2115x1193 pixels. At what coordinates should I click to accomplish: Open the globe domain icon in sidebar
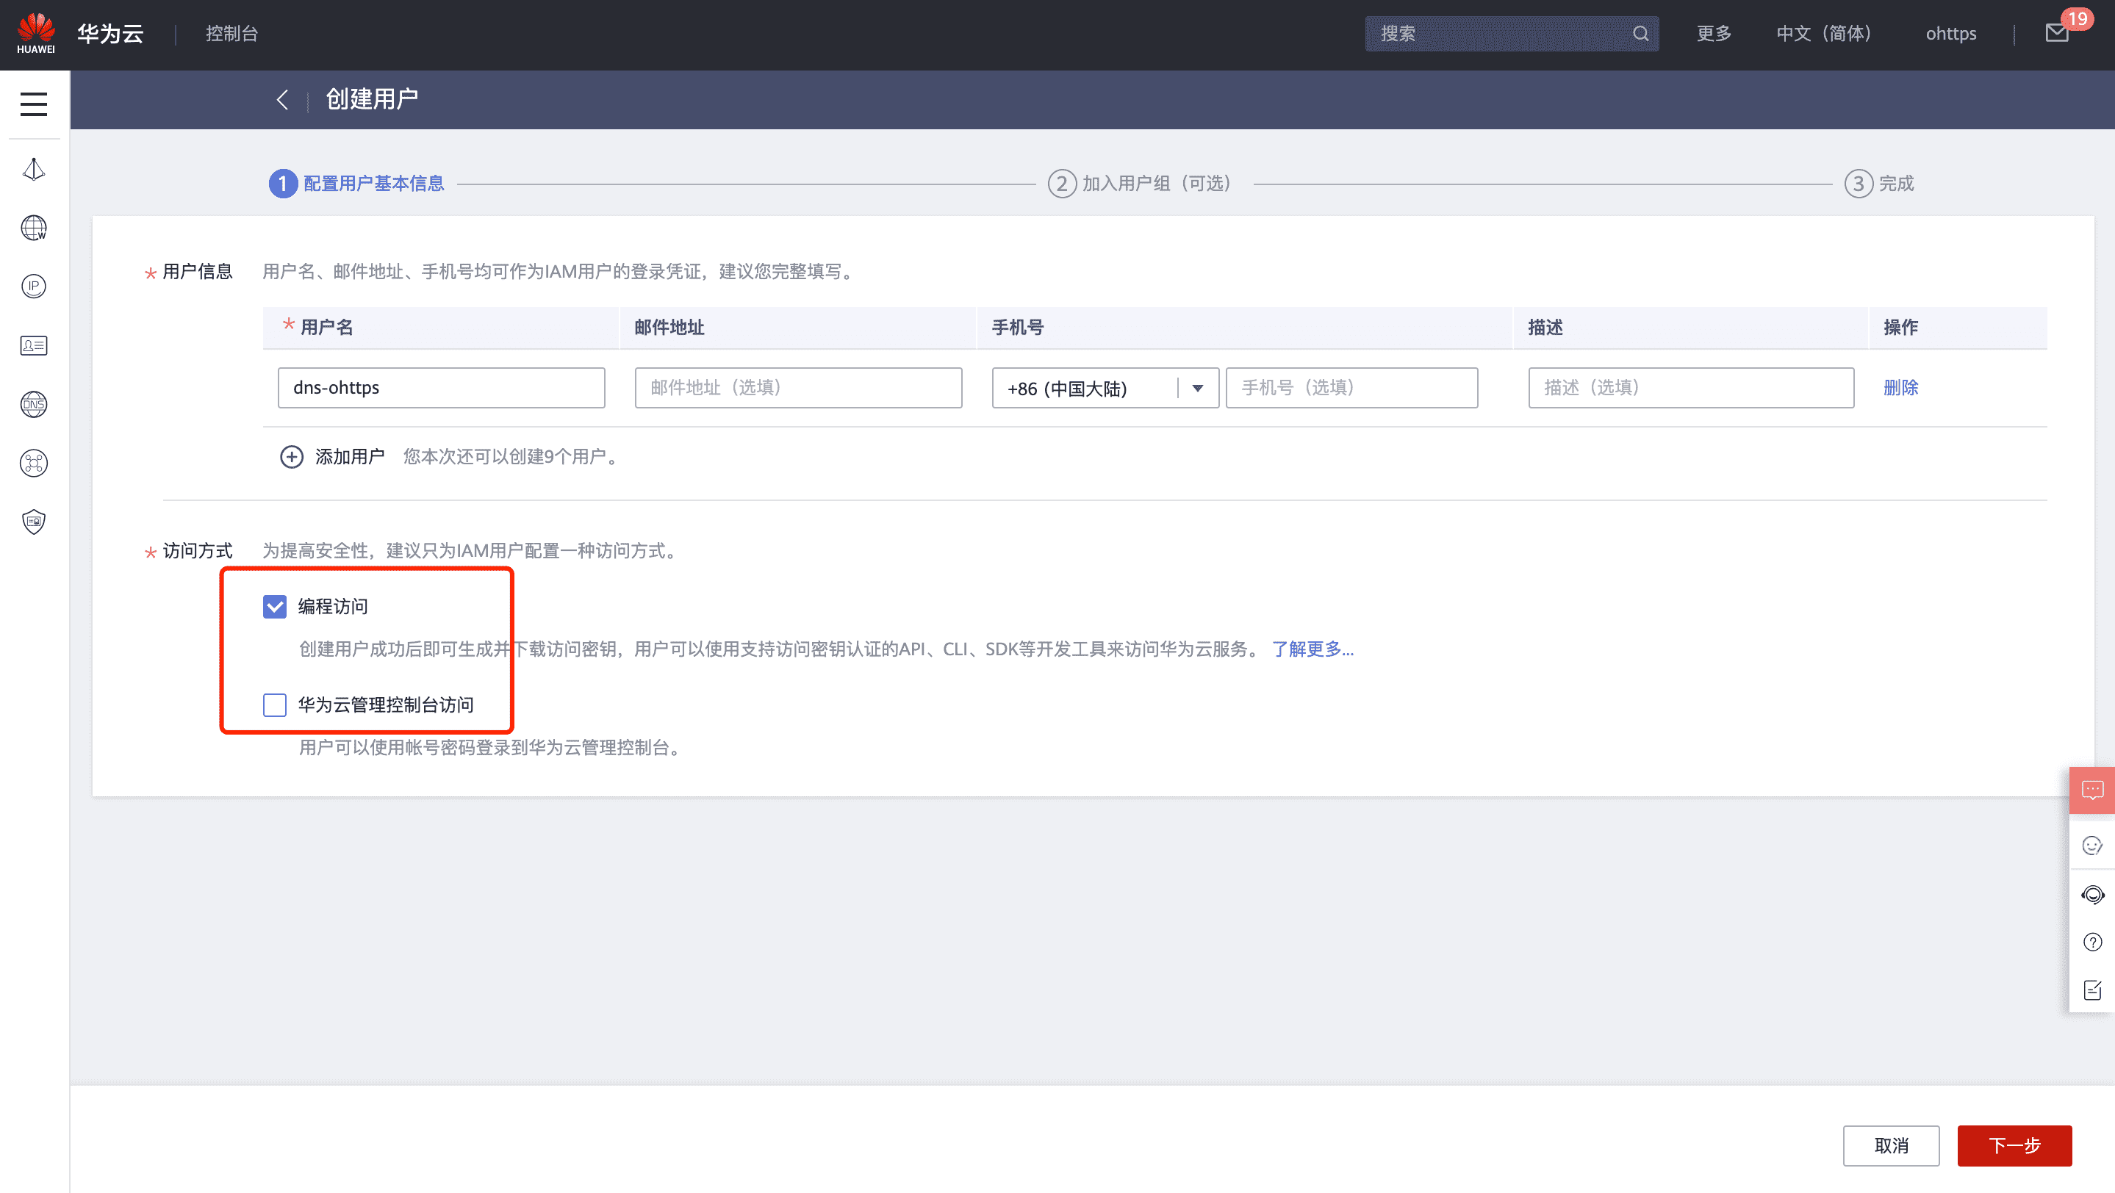click(34, 227)
